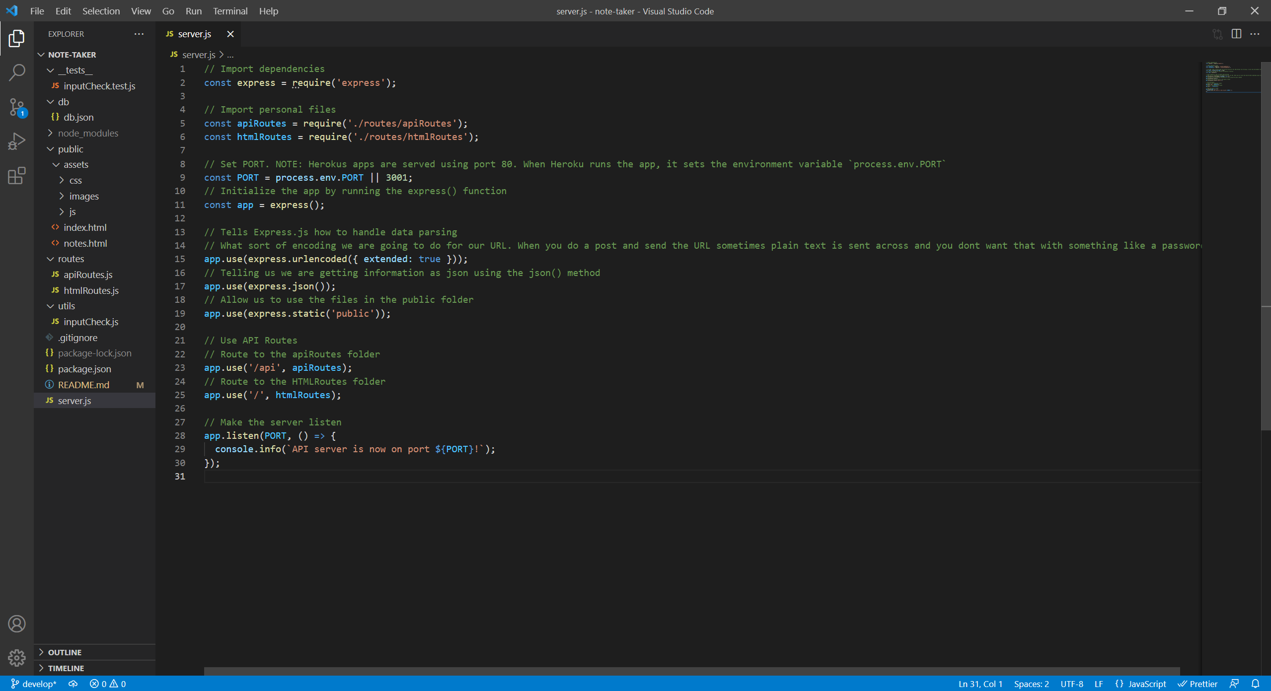Open the Manage gear menu
Screen dimensions: 1271x691
coord(16,657)
